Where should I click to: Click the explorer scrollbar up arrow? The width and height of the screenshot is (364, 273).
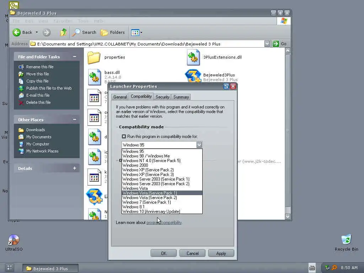click(288, 51)
